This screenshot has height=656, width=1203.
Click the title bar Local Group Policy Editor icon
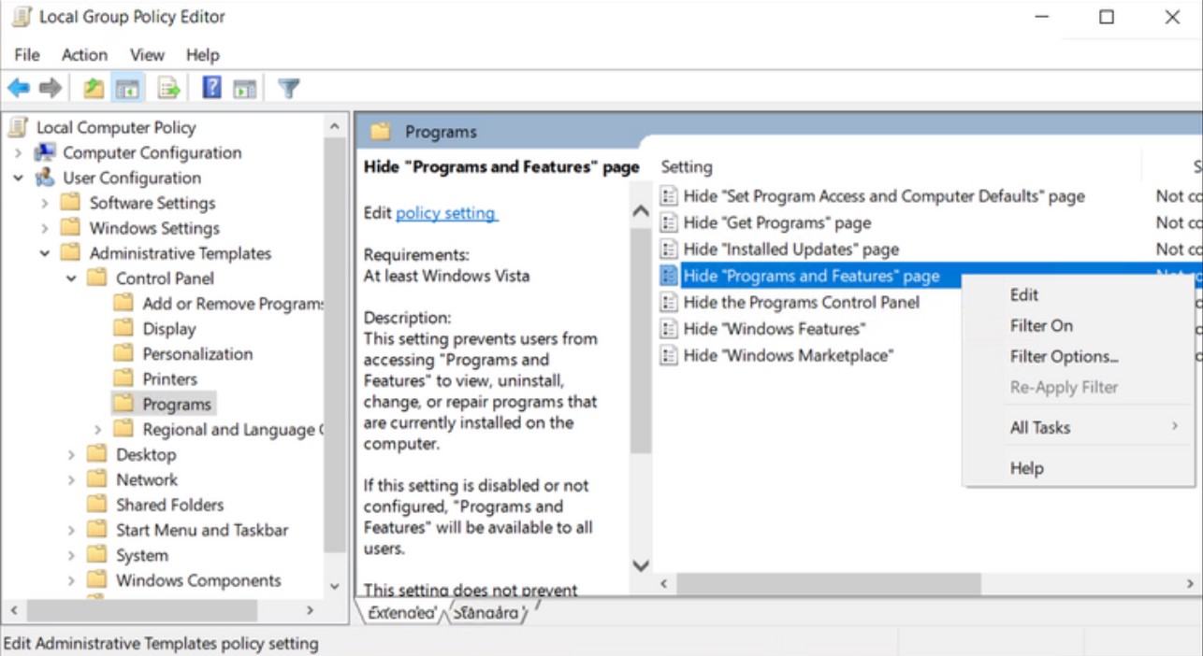(x=21, y=17)
